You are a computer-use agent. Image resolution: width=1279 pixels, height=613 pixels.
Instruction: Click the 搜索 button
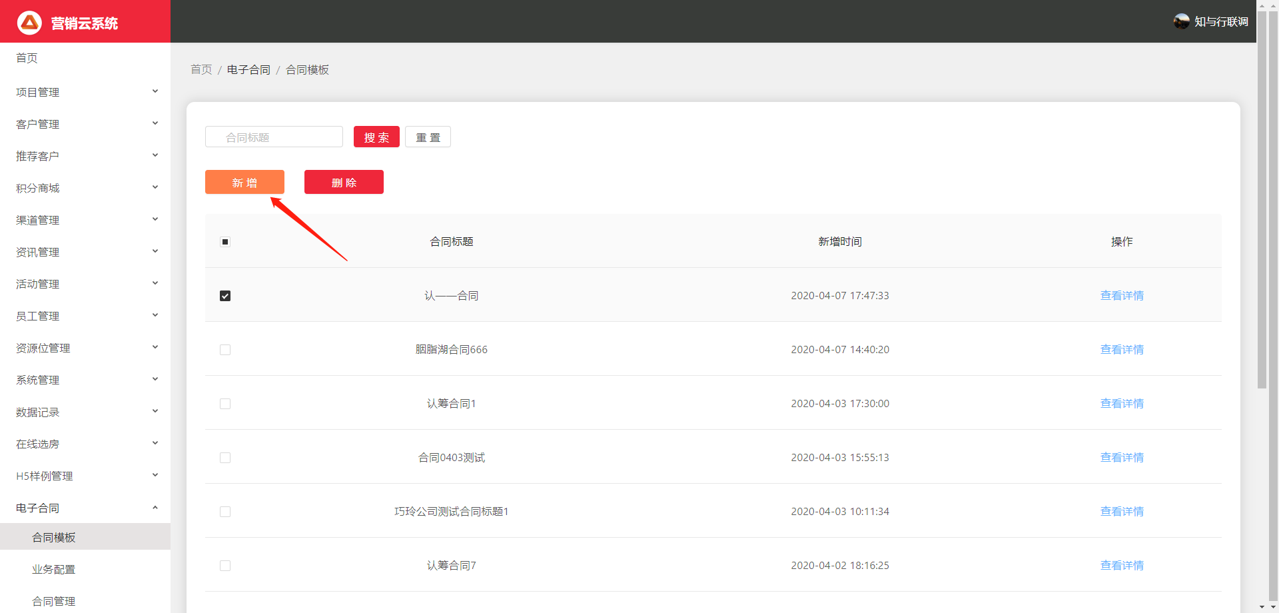376,137
